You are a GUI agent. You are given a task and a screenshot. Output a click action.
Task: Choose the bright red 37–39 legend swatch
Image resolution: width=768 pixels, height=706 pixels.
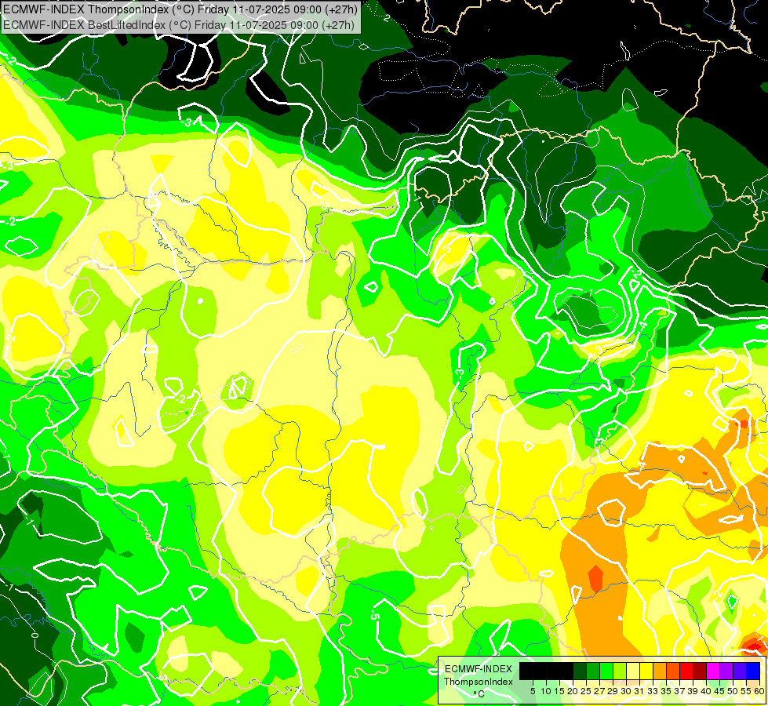686,671
